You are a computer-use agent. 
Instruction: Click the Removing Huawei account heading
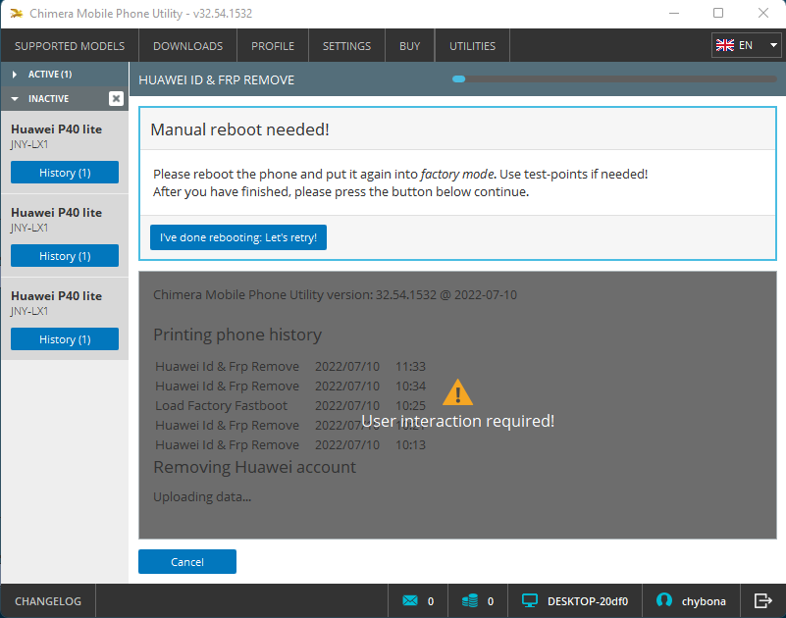(255, 467)
